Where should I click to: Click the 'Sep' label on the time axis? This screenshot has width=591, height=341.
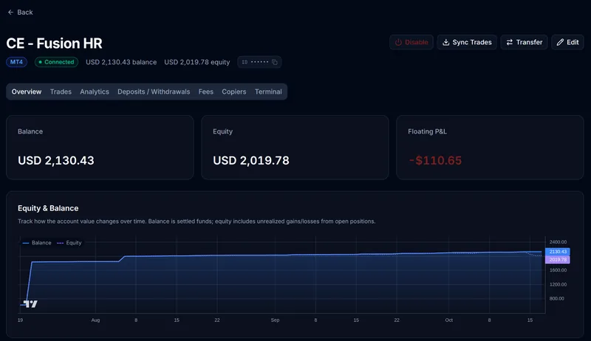point(275,320)
